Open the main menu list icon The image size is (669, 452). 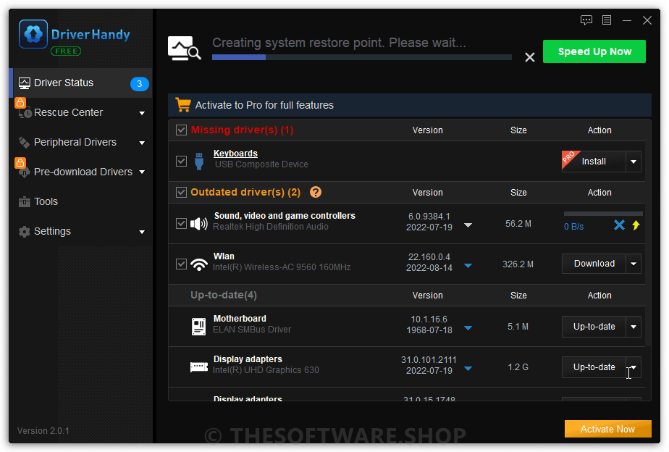[x=606, y=20]
